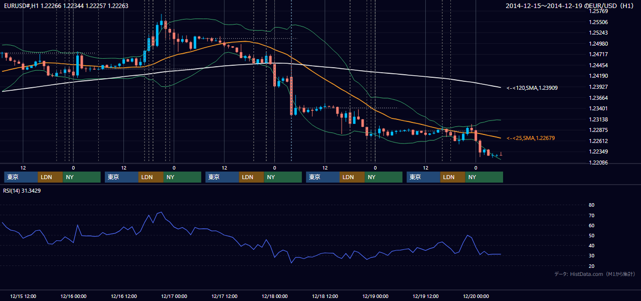Click price axis label 1.22086
This screenshot has height=301, width=641.
coord(598,163)
